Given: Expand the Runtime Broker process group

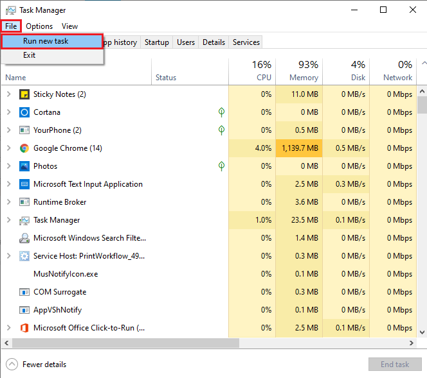Looking at the screenshot, I should point(8,202).
